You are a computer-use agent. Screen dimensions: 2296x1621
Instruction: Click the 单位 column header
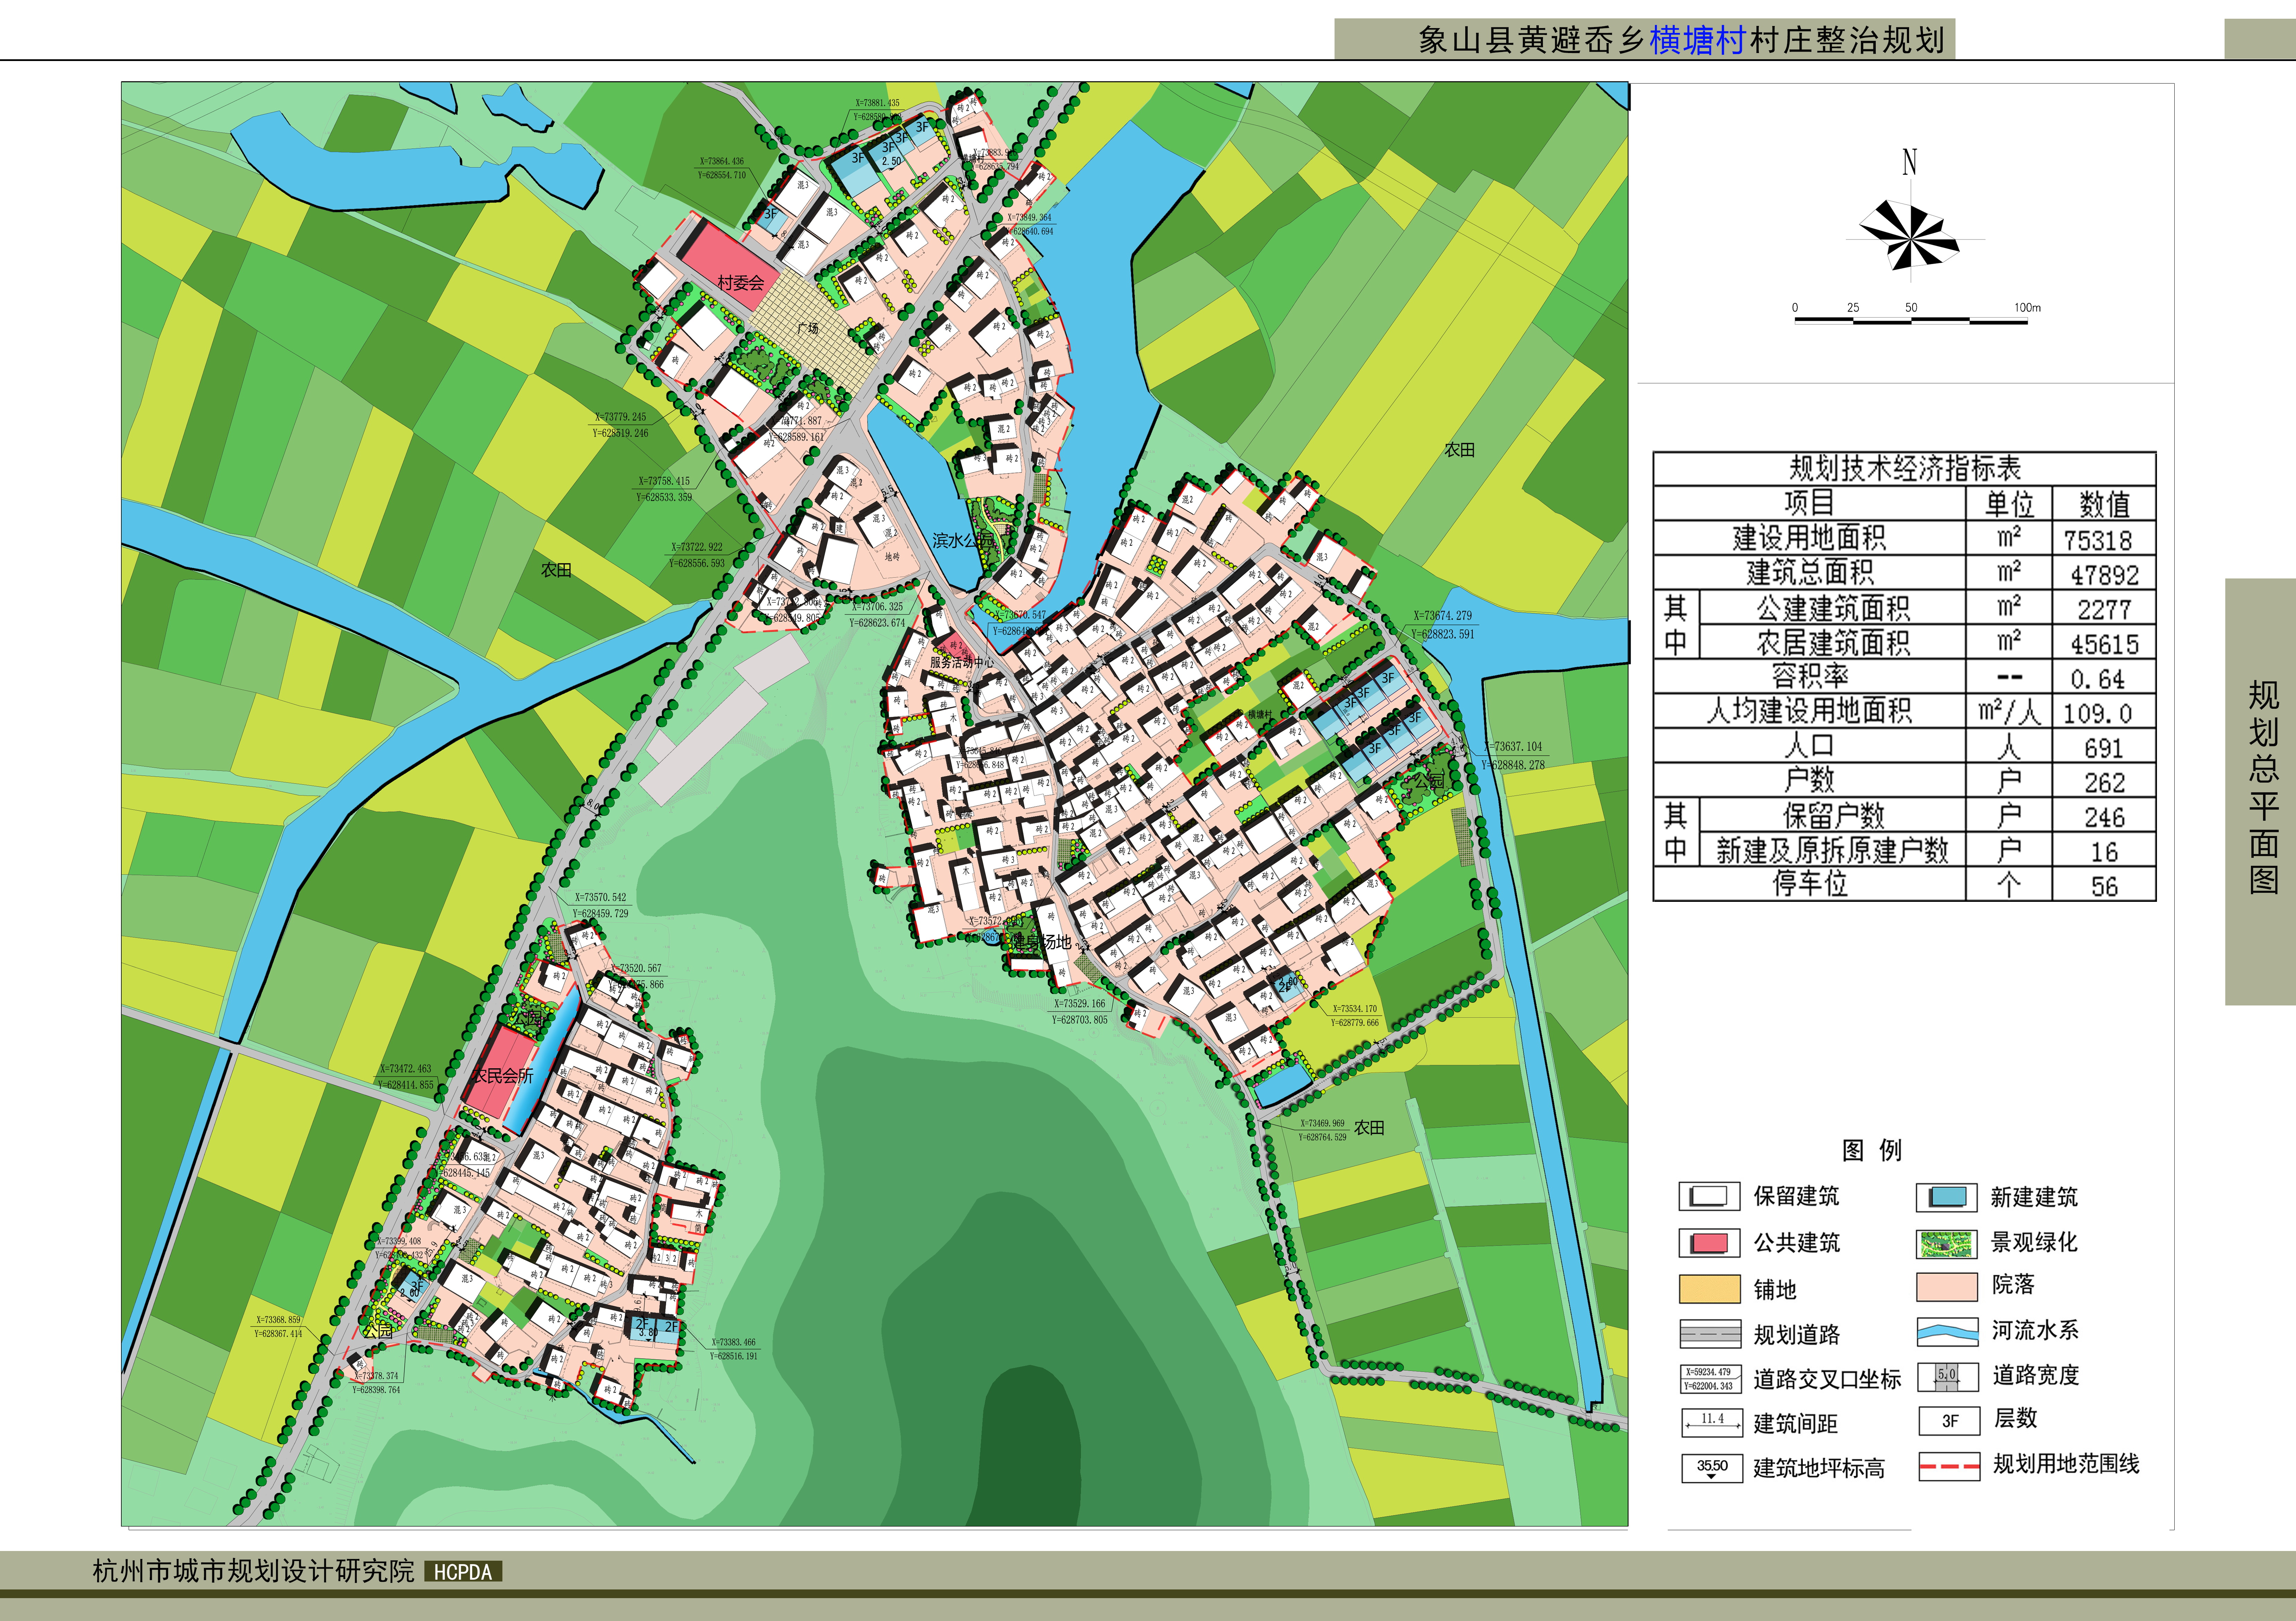point(2009,503)
